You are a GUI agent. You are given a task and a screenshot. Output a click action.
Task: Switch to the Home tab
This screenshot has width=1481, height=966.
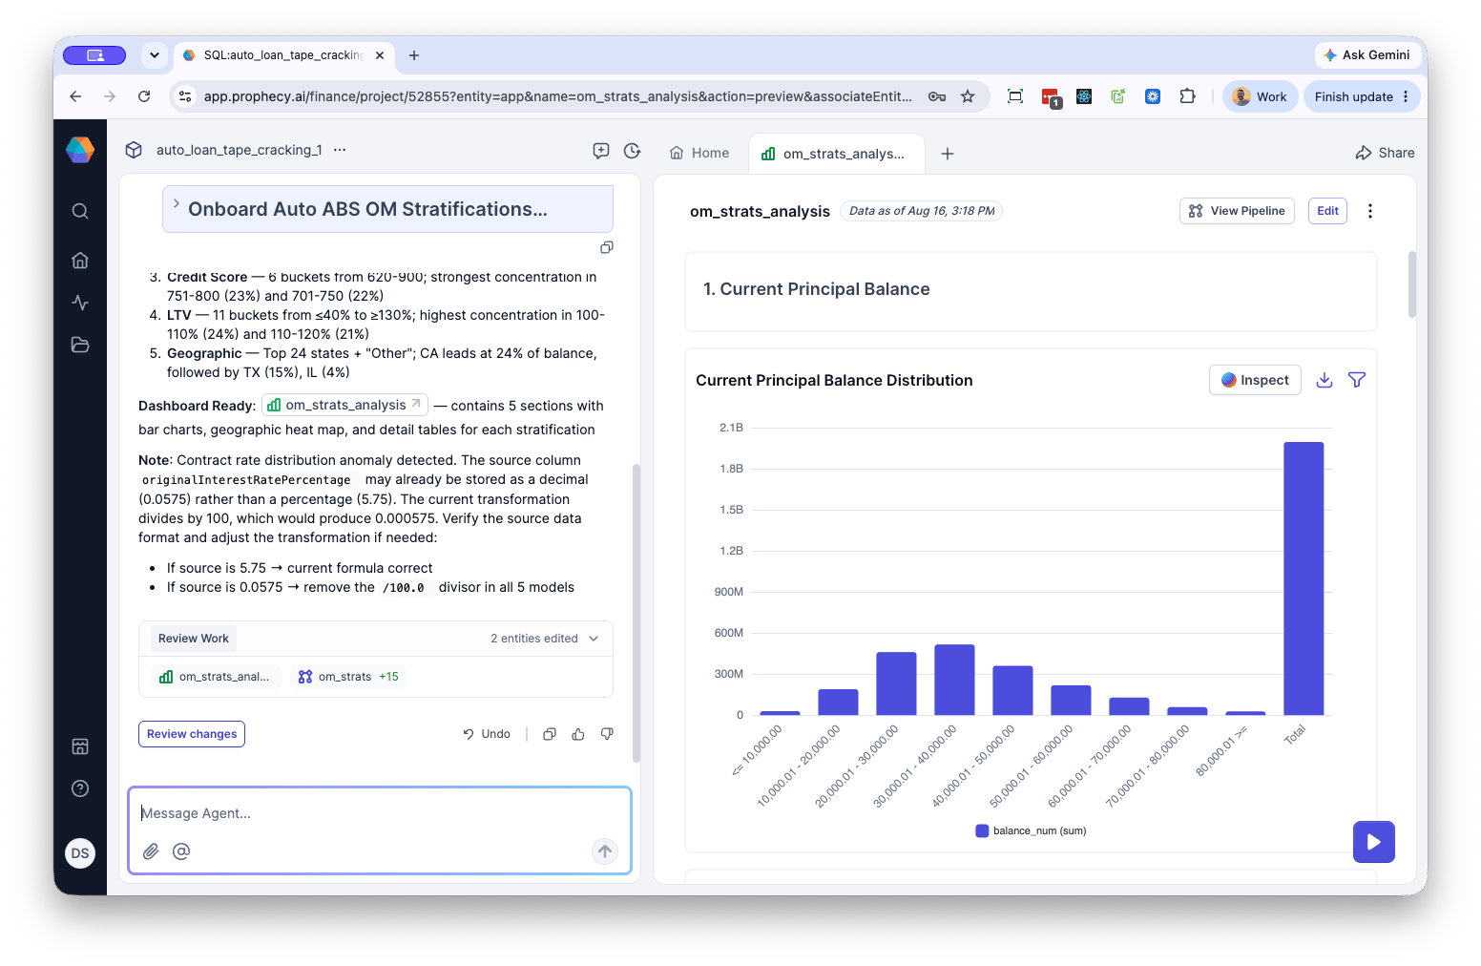tap(699, 153)
